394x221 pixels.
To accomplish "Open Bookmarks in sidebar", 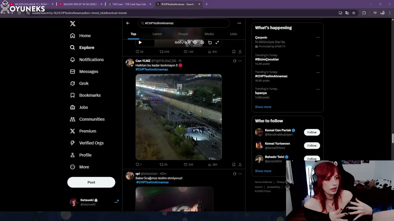I will [85, 95].
